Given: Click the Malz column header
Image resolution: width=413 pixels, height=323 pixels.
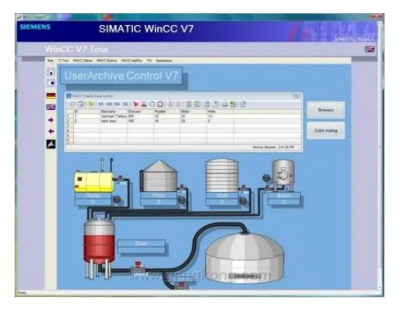Looking at the screenshot, I should pyautogui.click(x=194, y=112).
